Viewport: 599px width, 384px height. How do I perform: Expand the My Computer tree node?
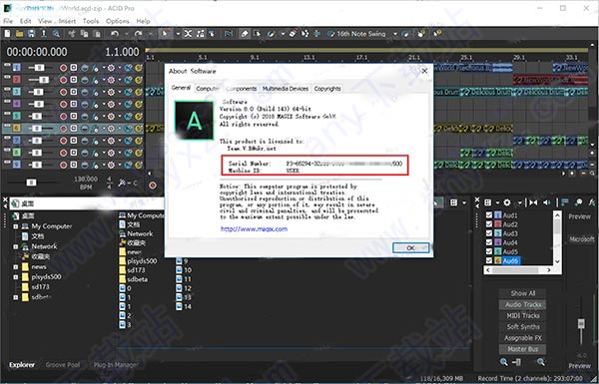(16, 226)
